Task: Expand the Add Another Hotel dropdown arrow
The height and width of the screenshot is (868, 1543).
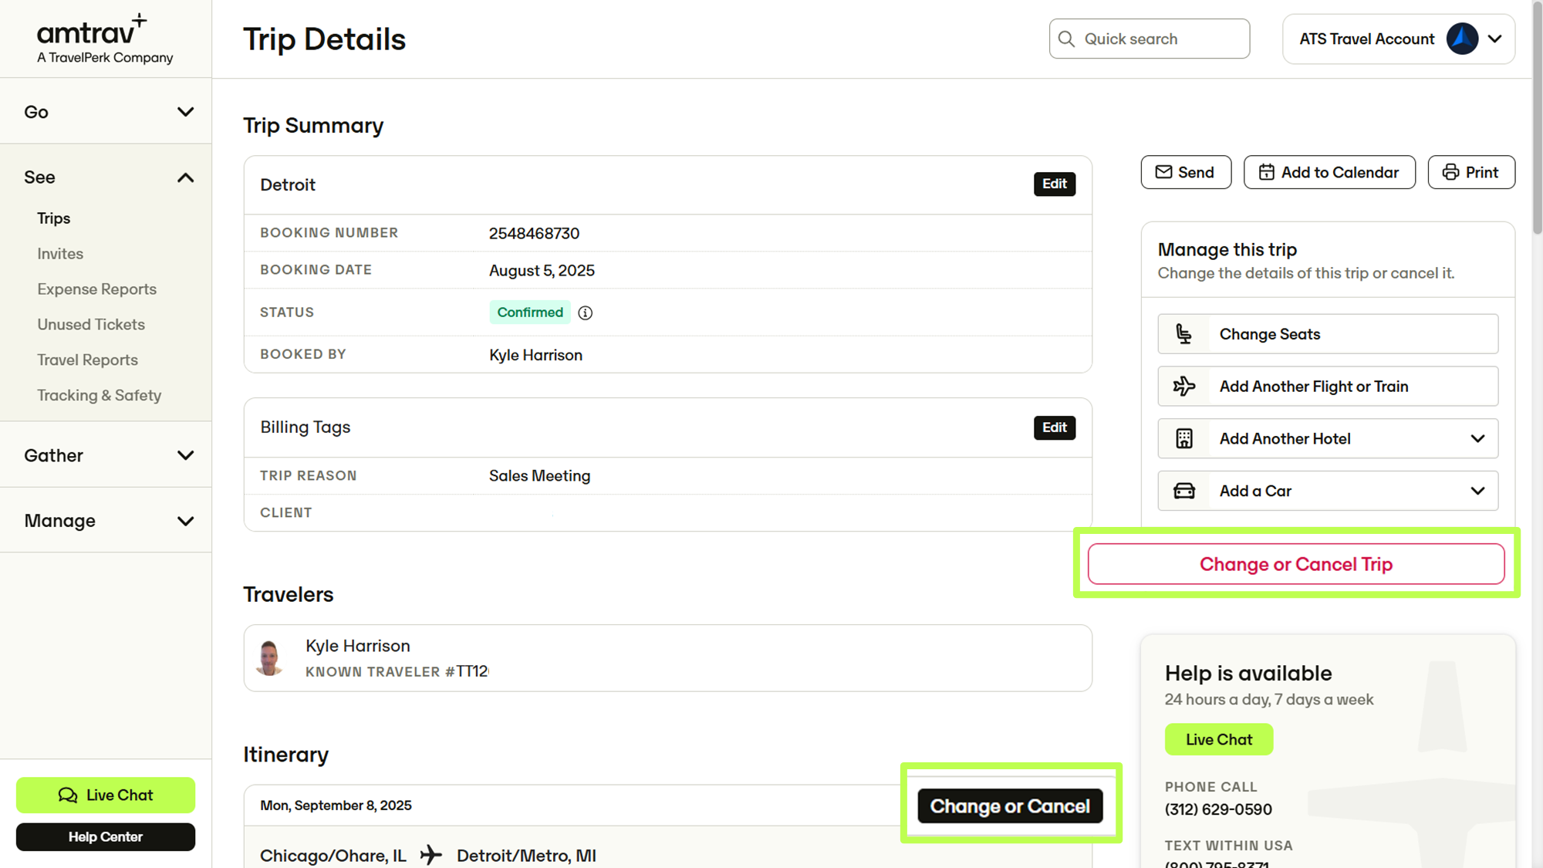Action: pyautogui.click(x=1477, y=438)
